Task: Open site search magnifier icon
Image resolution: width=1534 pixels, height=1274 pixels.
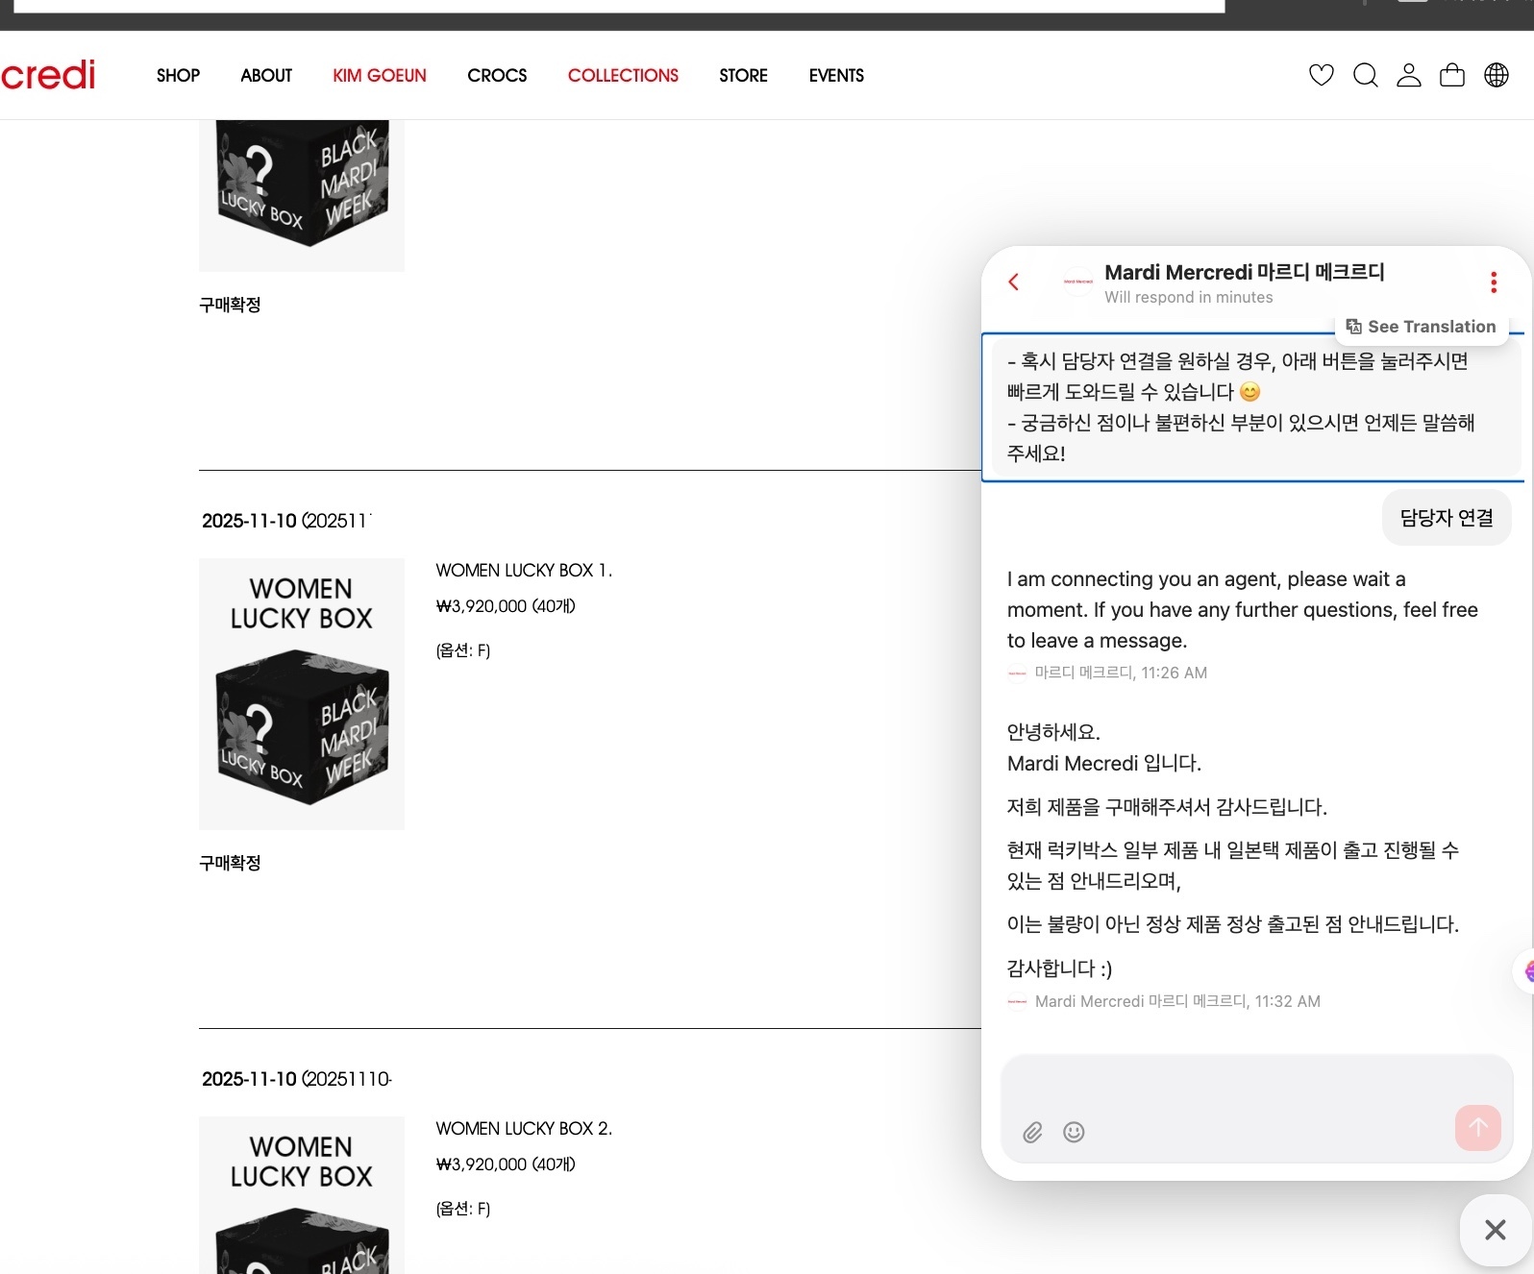Action: (1366, 75)
